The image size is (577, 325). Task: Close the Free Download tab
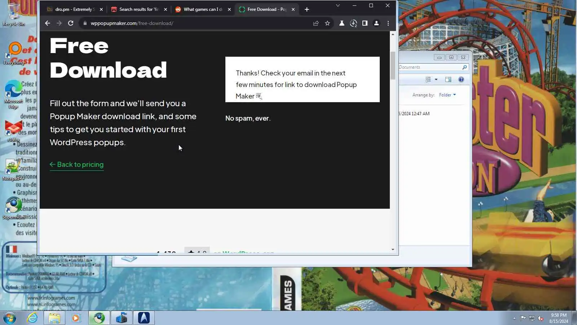click(293, 9)
